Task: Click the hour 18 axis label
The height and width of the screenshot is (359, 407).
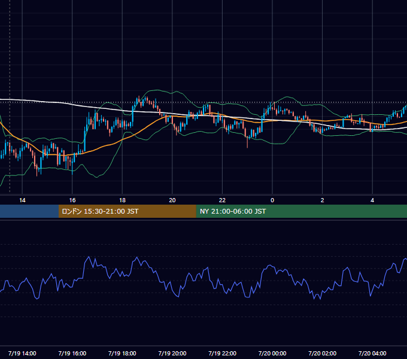Action: point(122,200)
